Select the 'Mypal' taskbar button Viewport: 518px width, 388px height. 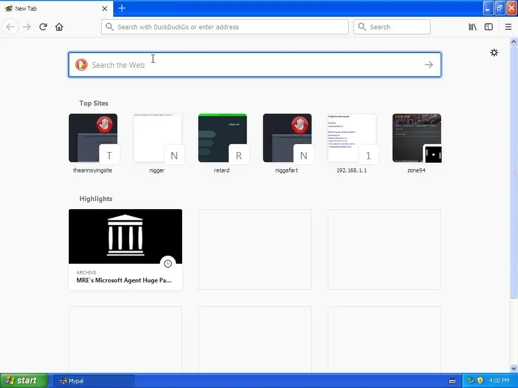tap(94, 381)
